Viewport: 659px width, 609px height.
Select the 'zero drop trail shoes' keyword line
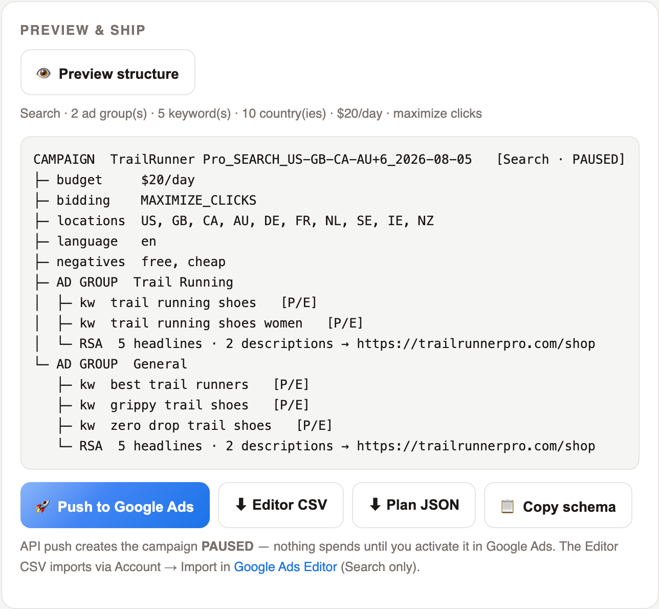pyautogui.click(x=194, y=425)
